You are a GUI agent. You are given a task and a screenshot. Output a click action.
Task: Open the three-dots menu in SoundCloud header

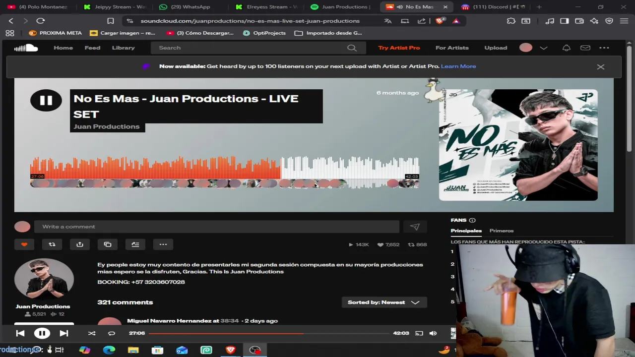click(604, 48)
